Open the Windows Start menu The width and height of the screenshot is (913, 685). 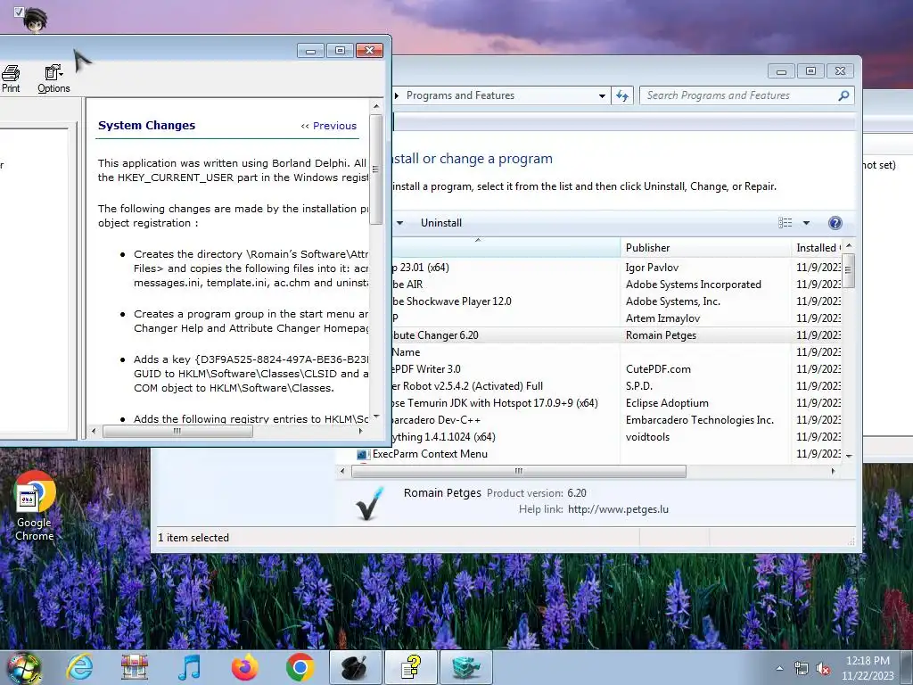(23, 668)
